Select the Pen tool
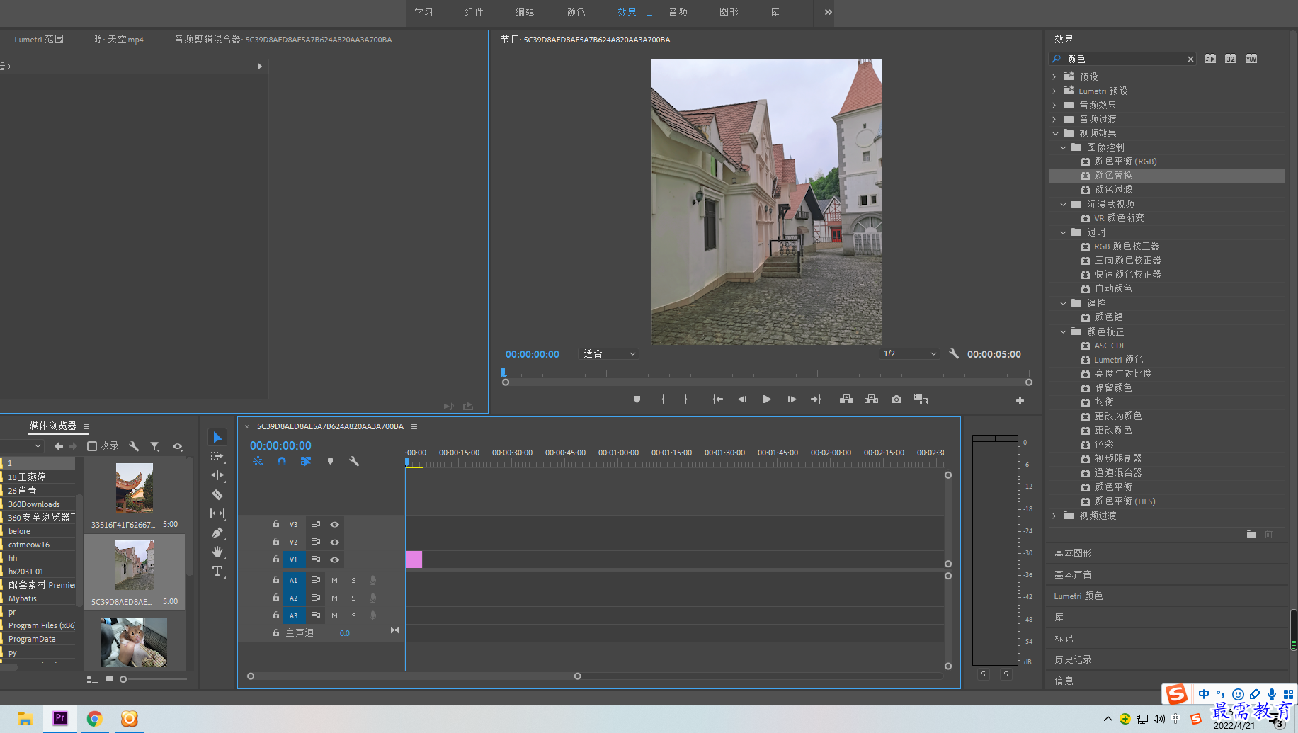This screenshot has width=1298, height=733. 217,533
